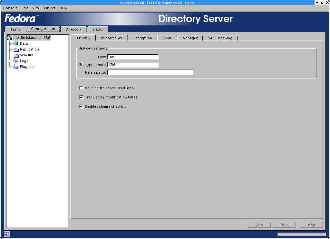Click the Data database cylinder icon
The width and height of the screenshot is (330, 239).
[x=16, y=43]
